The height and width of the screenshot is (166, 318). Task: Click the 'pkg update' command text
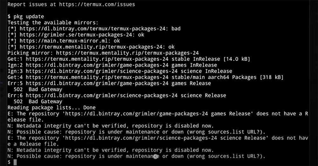tap(29, 17)
